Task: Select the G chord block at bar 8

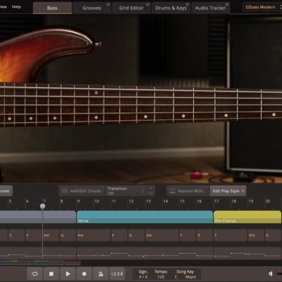Action: (68, 235)
